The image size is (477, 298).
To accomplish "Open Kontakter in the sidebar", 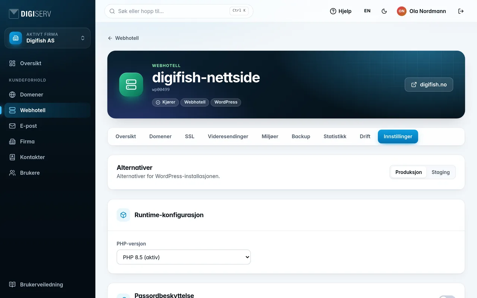I will coord(48,157).
